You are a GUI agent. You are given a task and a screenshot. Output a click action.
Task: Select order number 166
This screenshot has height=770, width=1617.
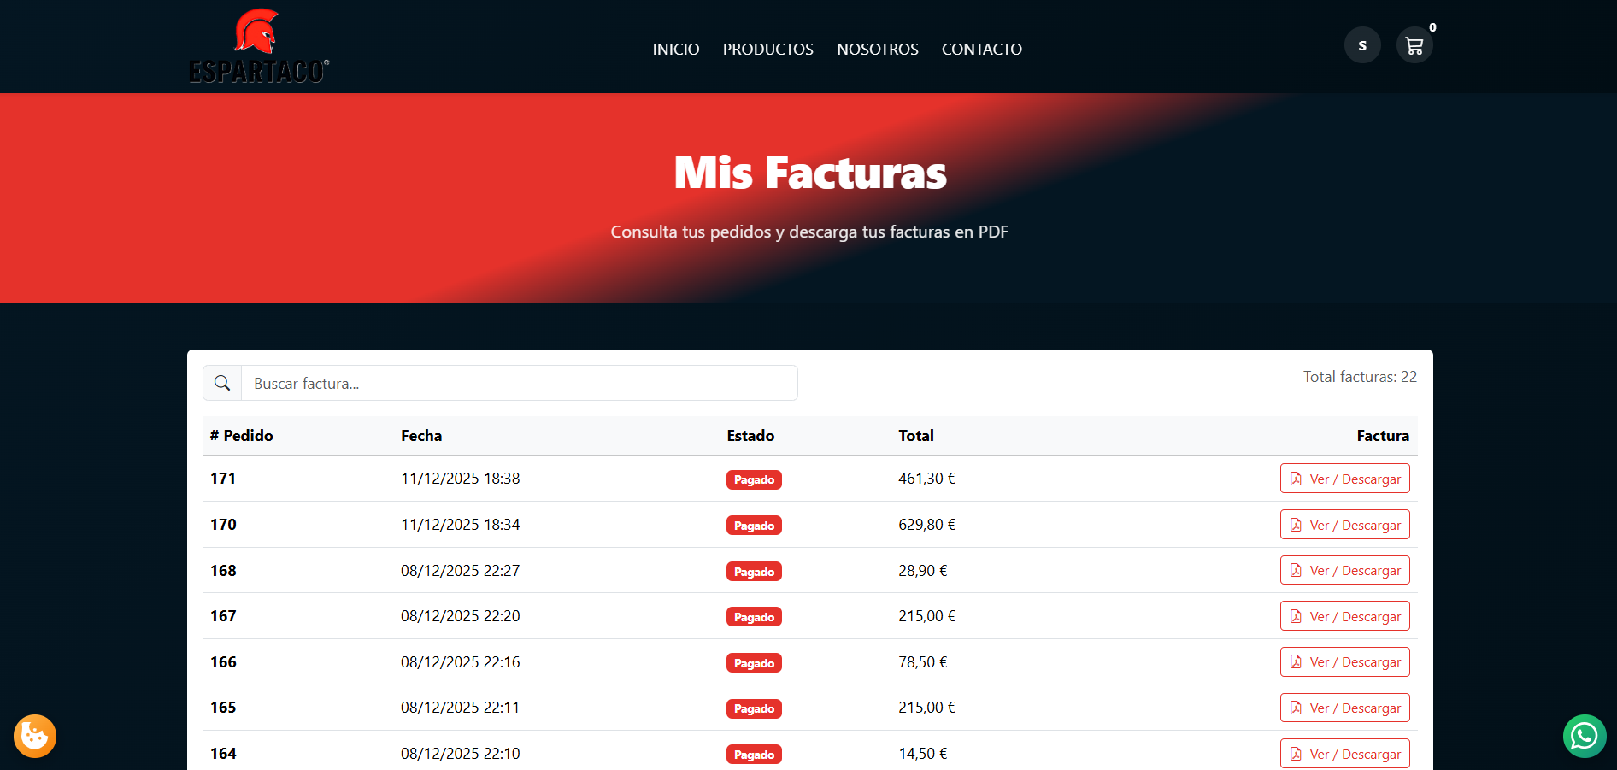point(223,661)
